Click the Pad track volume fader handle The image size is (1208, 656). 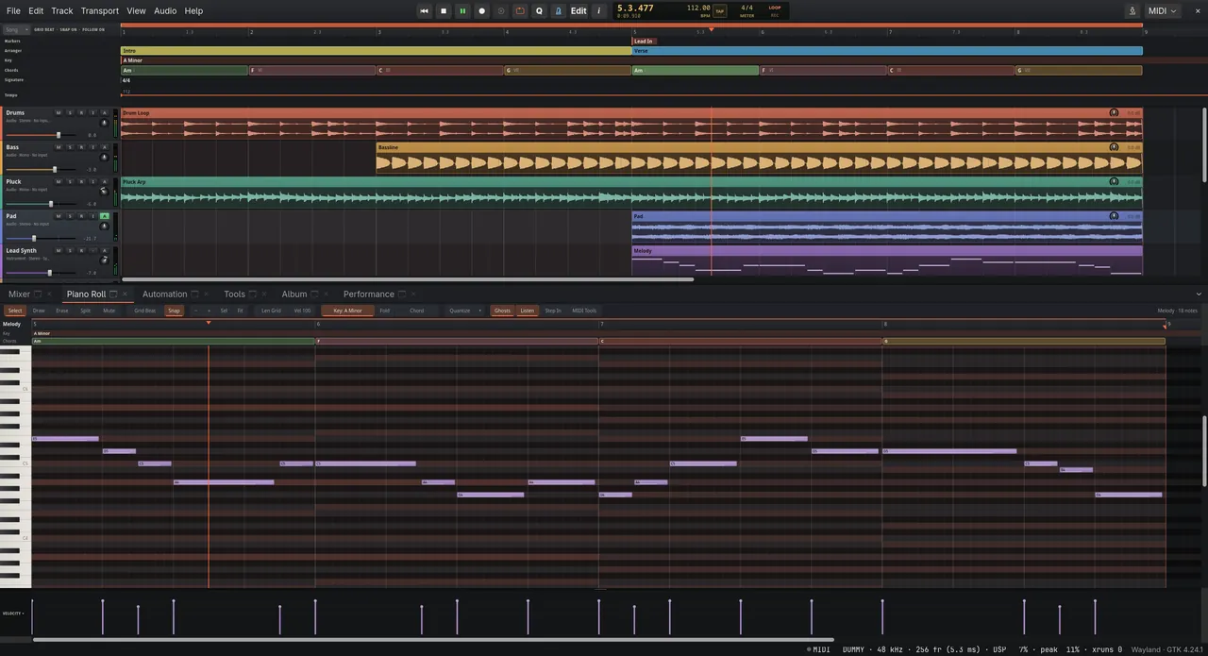pyautogui.click(x=34, y=238)
